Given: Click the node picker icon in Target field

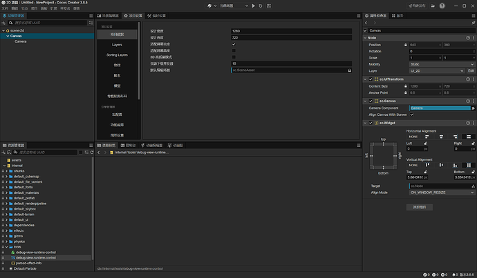Looking at the screenshot, I should coord(473,186).
